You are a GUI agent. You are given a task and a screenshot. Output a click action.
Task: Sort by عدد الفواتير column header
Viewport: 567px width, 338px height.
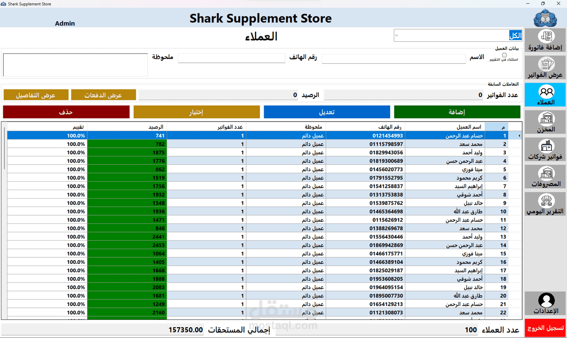pos(206,127)
